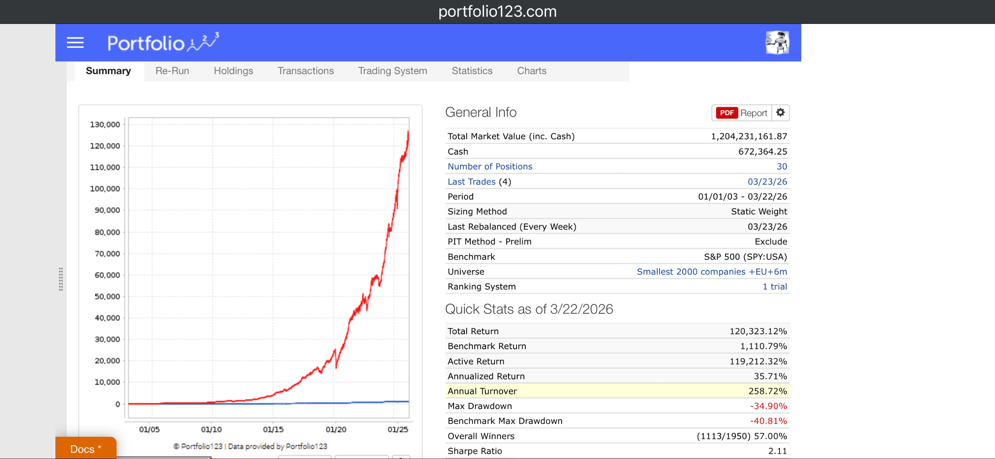
Task: Open the 1 trial ranking system link
Action: tap(775, 286)
